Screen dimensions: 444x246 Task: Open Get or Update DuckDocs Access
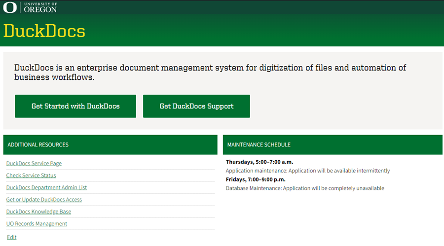click(x=44, y=200)
